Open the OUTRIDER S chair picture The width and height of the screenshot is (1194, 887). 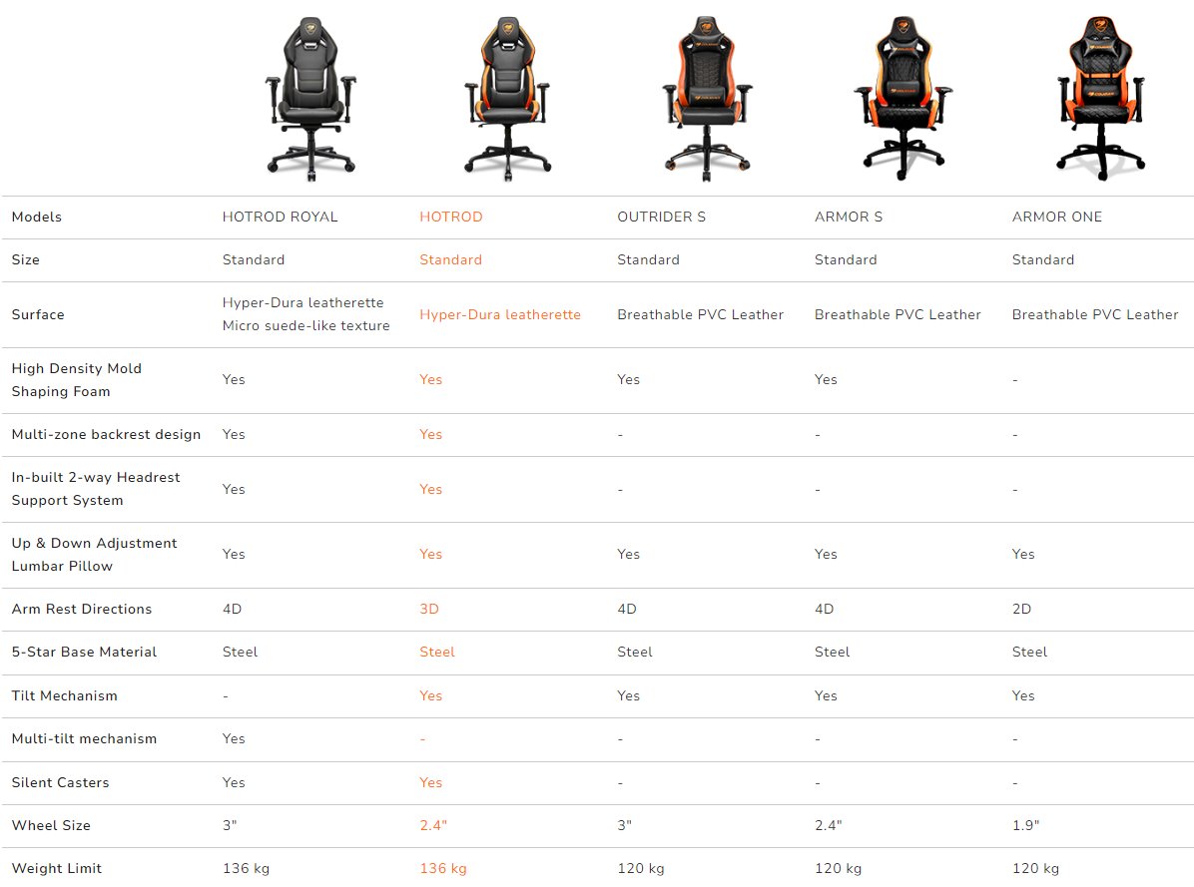coord(705,98)
